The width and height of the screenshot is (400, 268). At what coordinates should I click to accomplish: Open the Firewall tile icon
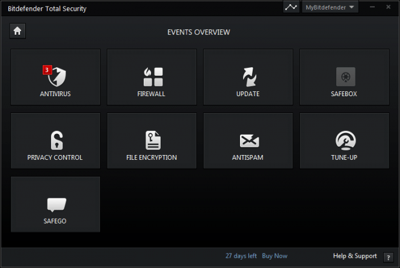click(x=153, y=77)
